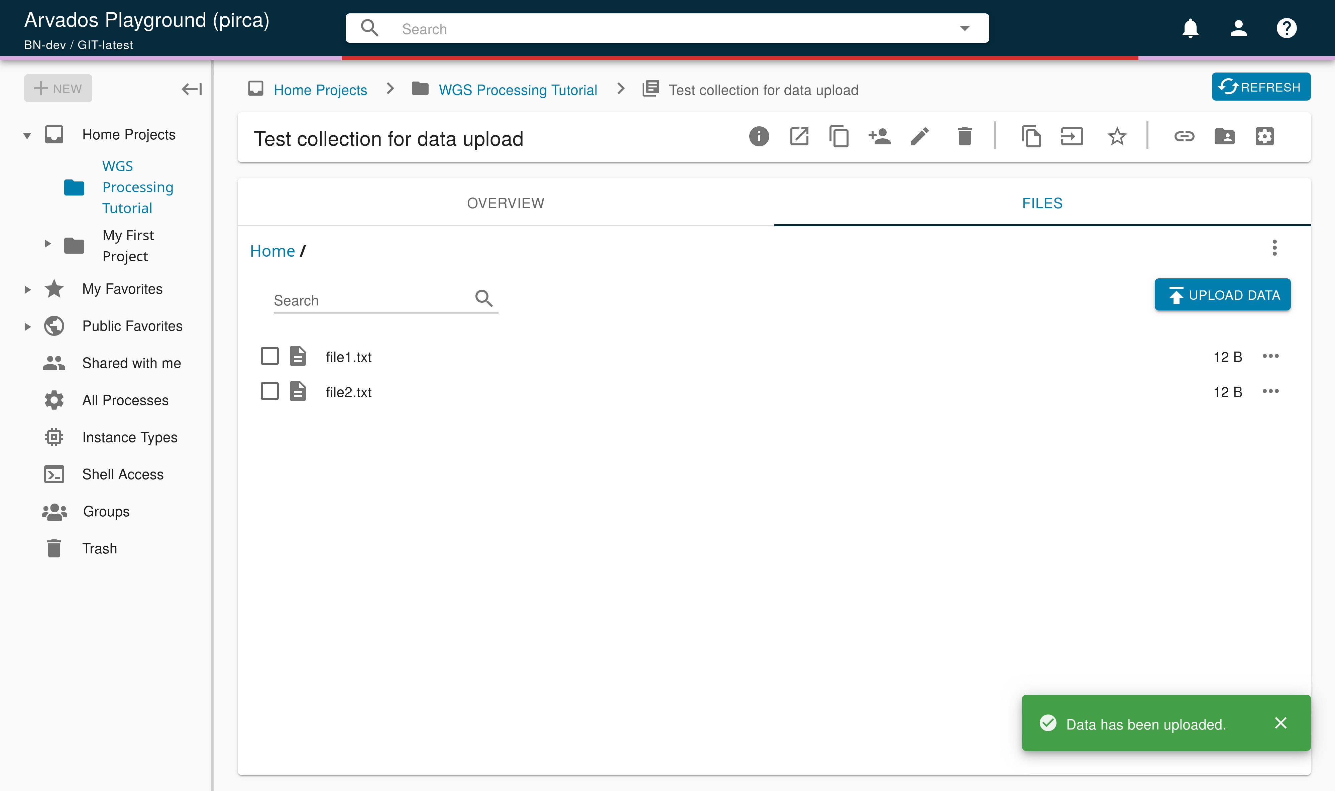Click the WGS Processing Tutorial breadcrumb link

[x=517, y=90]
